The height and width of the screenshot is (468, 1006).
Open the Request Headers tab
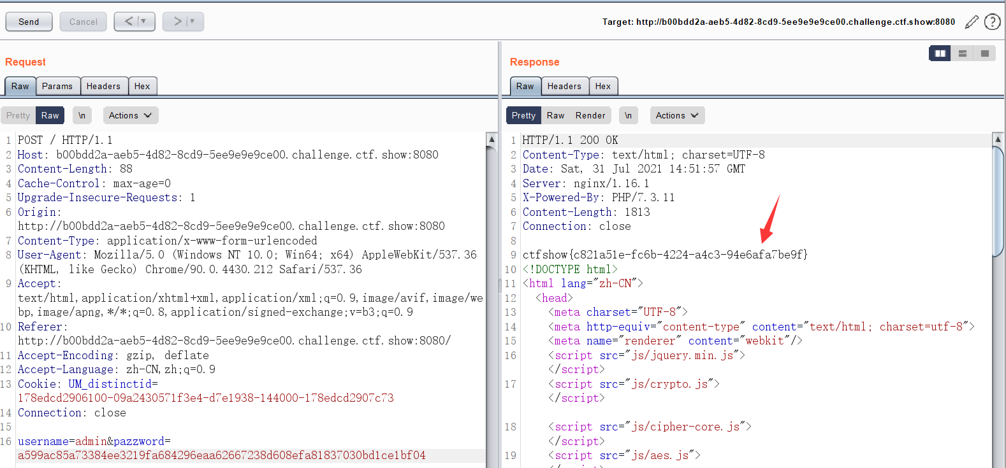(x=103, y=86)
